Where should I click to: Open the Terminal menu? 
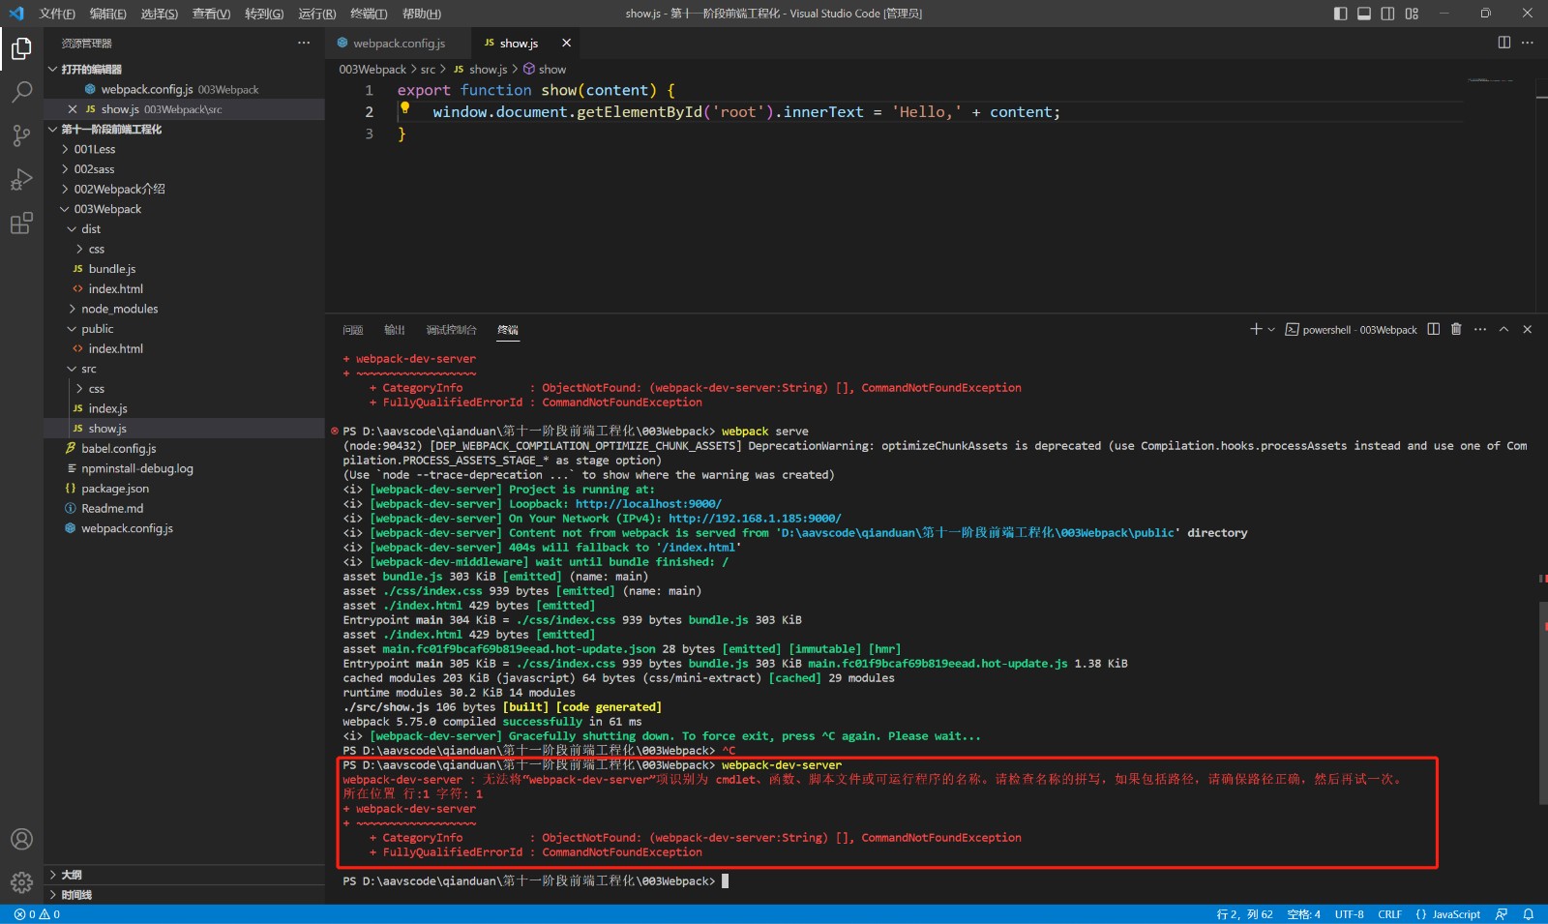pos(369,14)
